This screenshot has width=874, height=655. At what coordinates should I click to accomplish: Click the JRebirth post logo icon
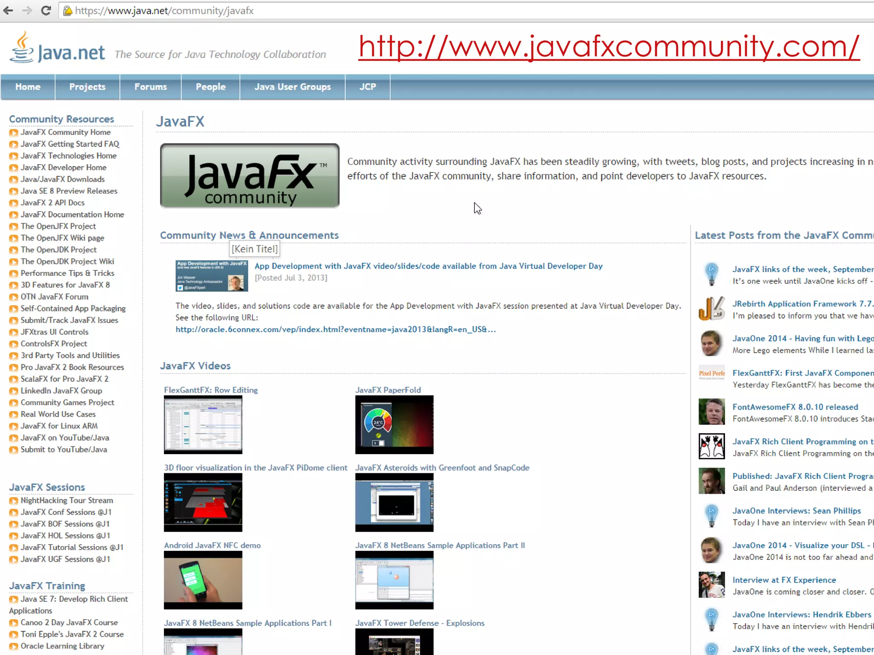coord(711,309)
